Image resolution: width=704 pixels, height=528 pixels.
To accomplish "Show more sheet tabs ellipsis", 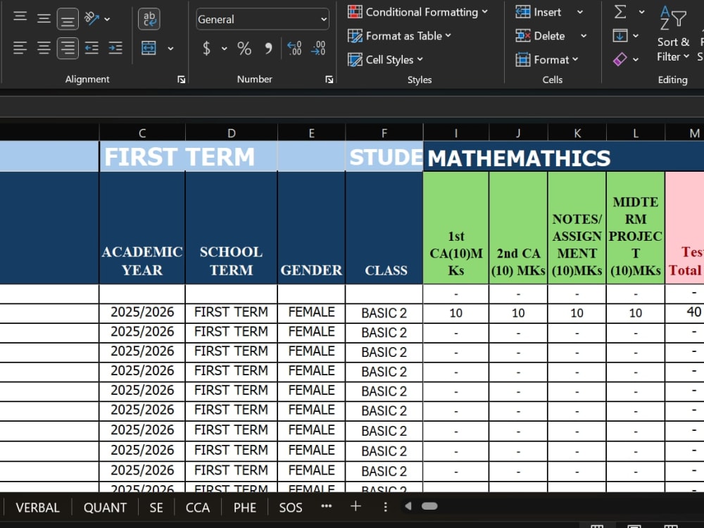I will (x=327, y=506).
